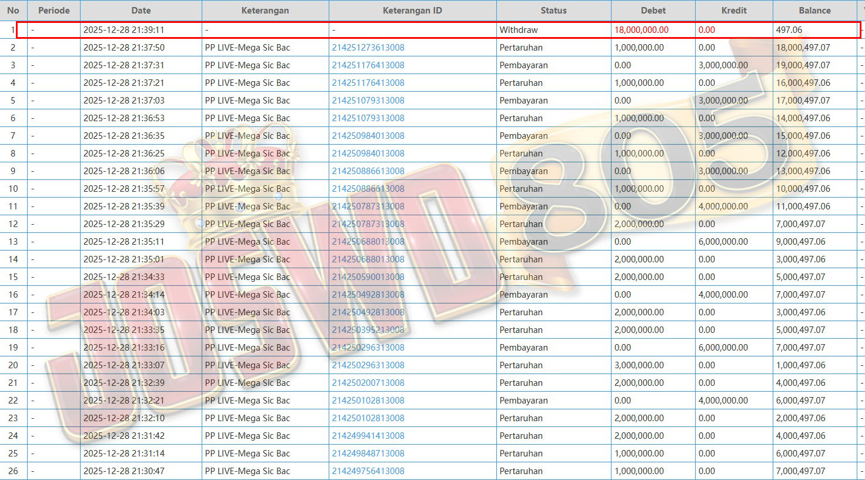Open transaction link 214250200713008

coord(368,383)
